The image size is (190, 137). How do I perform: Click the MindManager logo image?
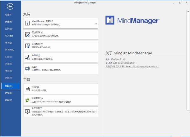[132, 20]
